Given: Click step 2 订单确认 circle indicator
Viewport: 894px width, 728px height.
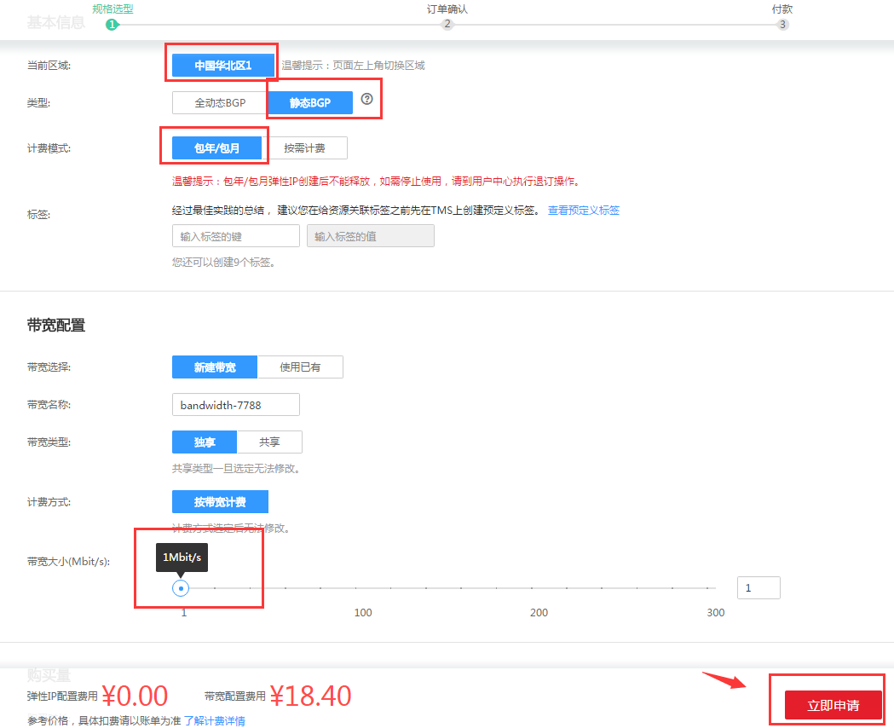Looking at the screenshot, I should (x=447, y=25).
